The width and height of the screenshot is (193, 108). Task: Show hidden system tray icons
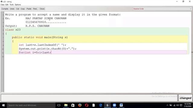pos(167,105)
